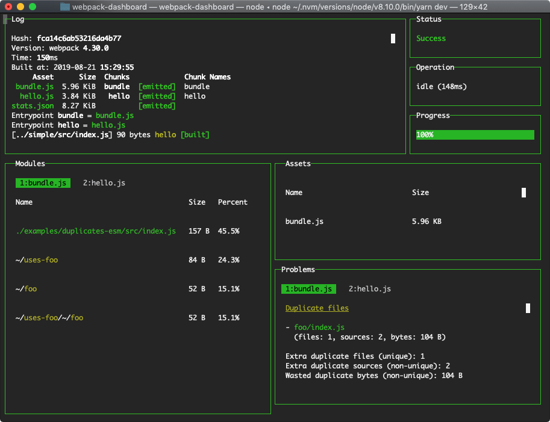Open the Duplicate files link
This screenshot has width=550, height=422.
pyautogui.click(x=317, y=308)
